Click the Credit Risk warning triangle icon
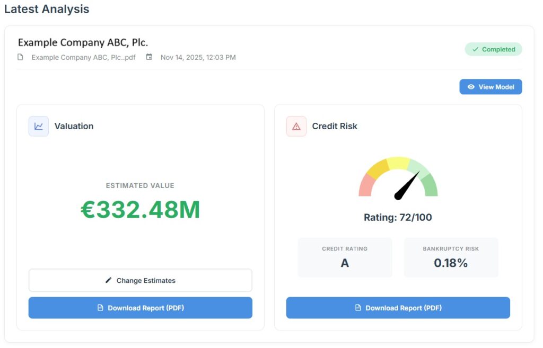The image size is (543, 348). 296,126
